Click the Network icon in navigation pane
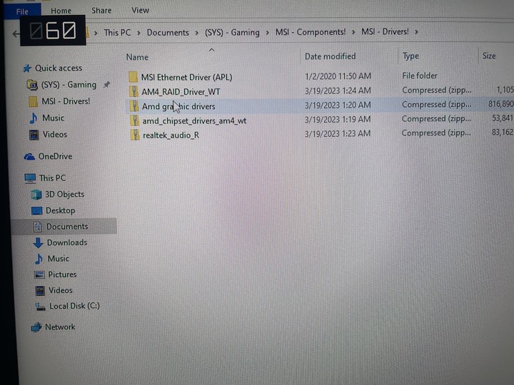The width and height of the screenshot is (514, 385). pyautogui.click(x=36, y=327)
